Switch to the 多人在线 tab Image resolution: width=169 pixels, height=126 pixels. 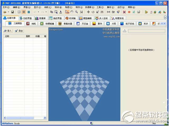(x=102, y=18)
